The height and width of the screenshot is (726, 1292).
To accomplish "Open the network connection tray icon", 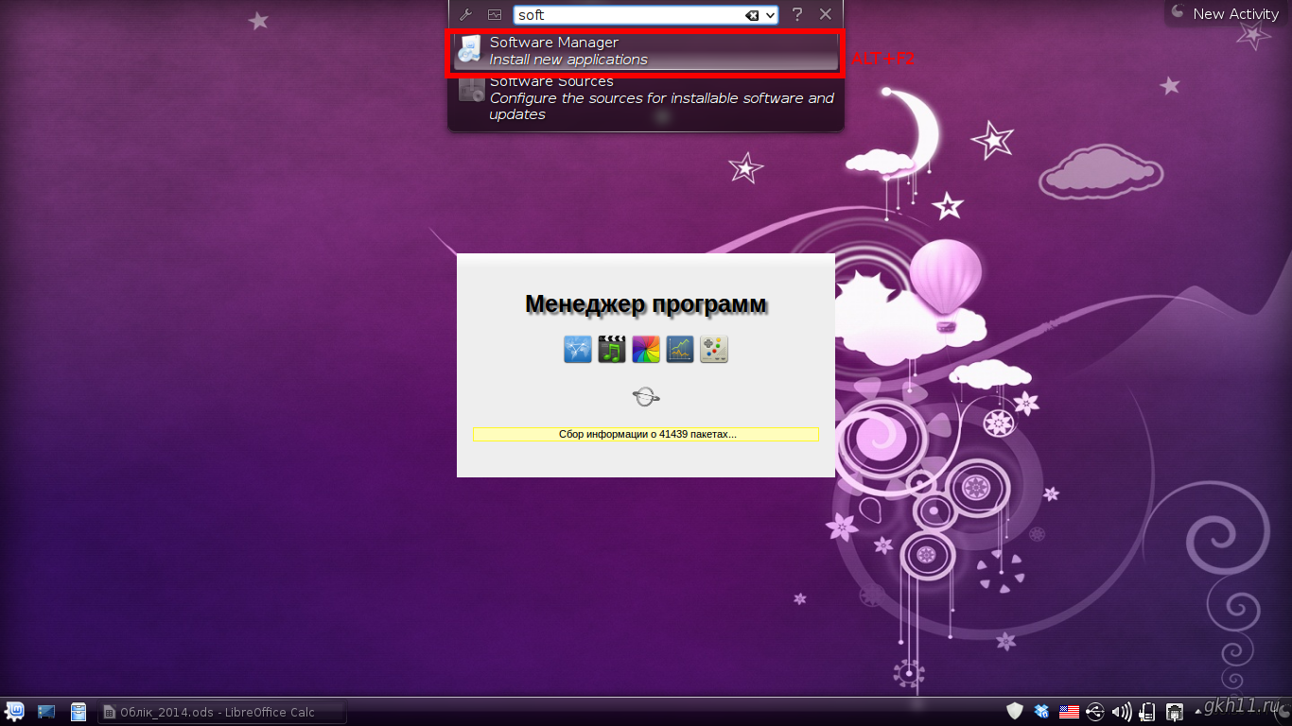I will (x=1175, y=711).
